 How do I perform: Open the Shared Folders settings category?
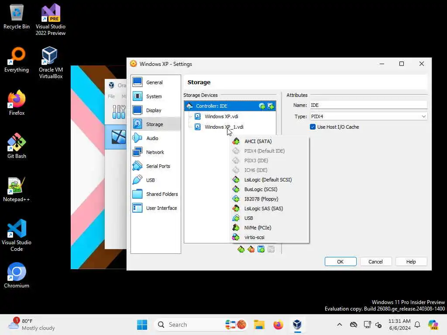[156, 194]
